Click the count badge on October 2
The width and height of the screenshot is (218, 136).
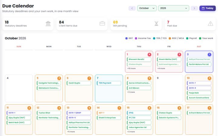point(179,54)
